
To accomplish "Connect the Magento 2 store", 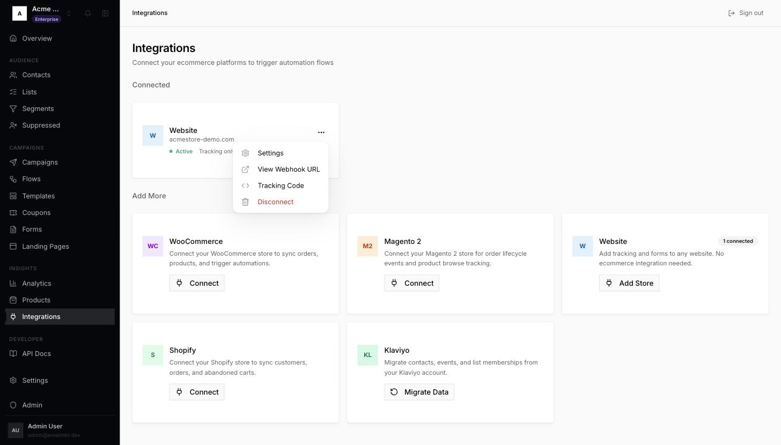I will pyautogui.click(x=411, y=283).
